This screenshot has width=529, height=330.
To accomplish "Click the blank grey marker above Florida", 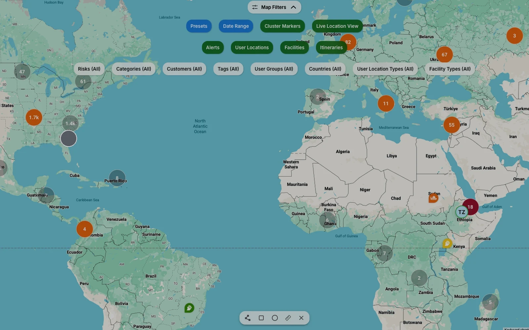I will [69, 138].
